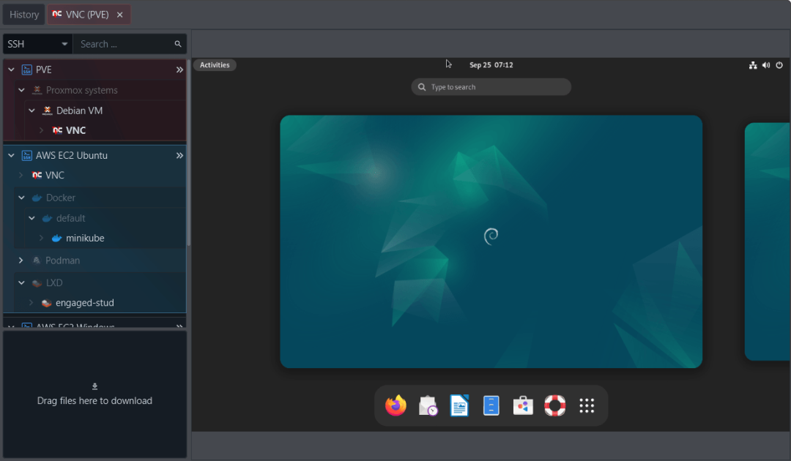The height and width of the screenshot is (461, 791).
Task: Open Firefox from the dock
Action: click(395, 405)
